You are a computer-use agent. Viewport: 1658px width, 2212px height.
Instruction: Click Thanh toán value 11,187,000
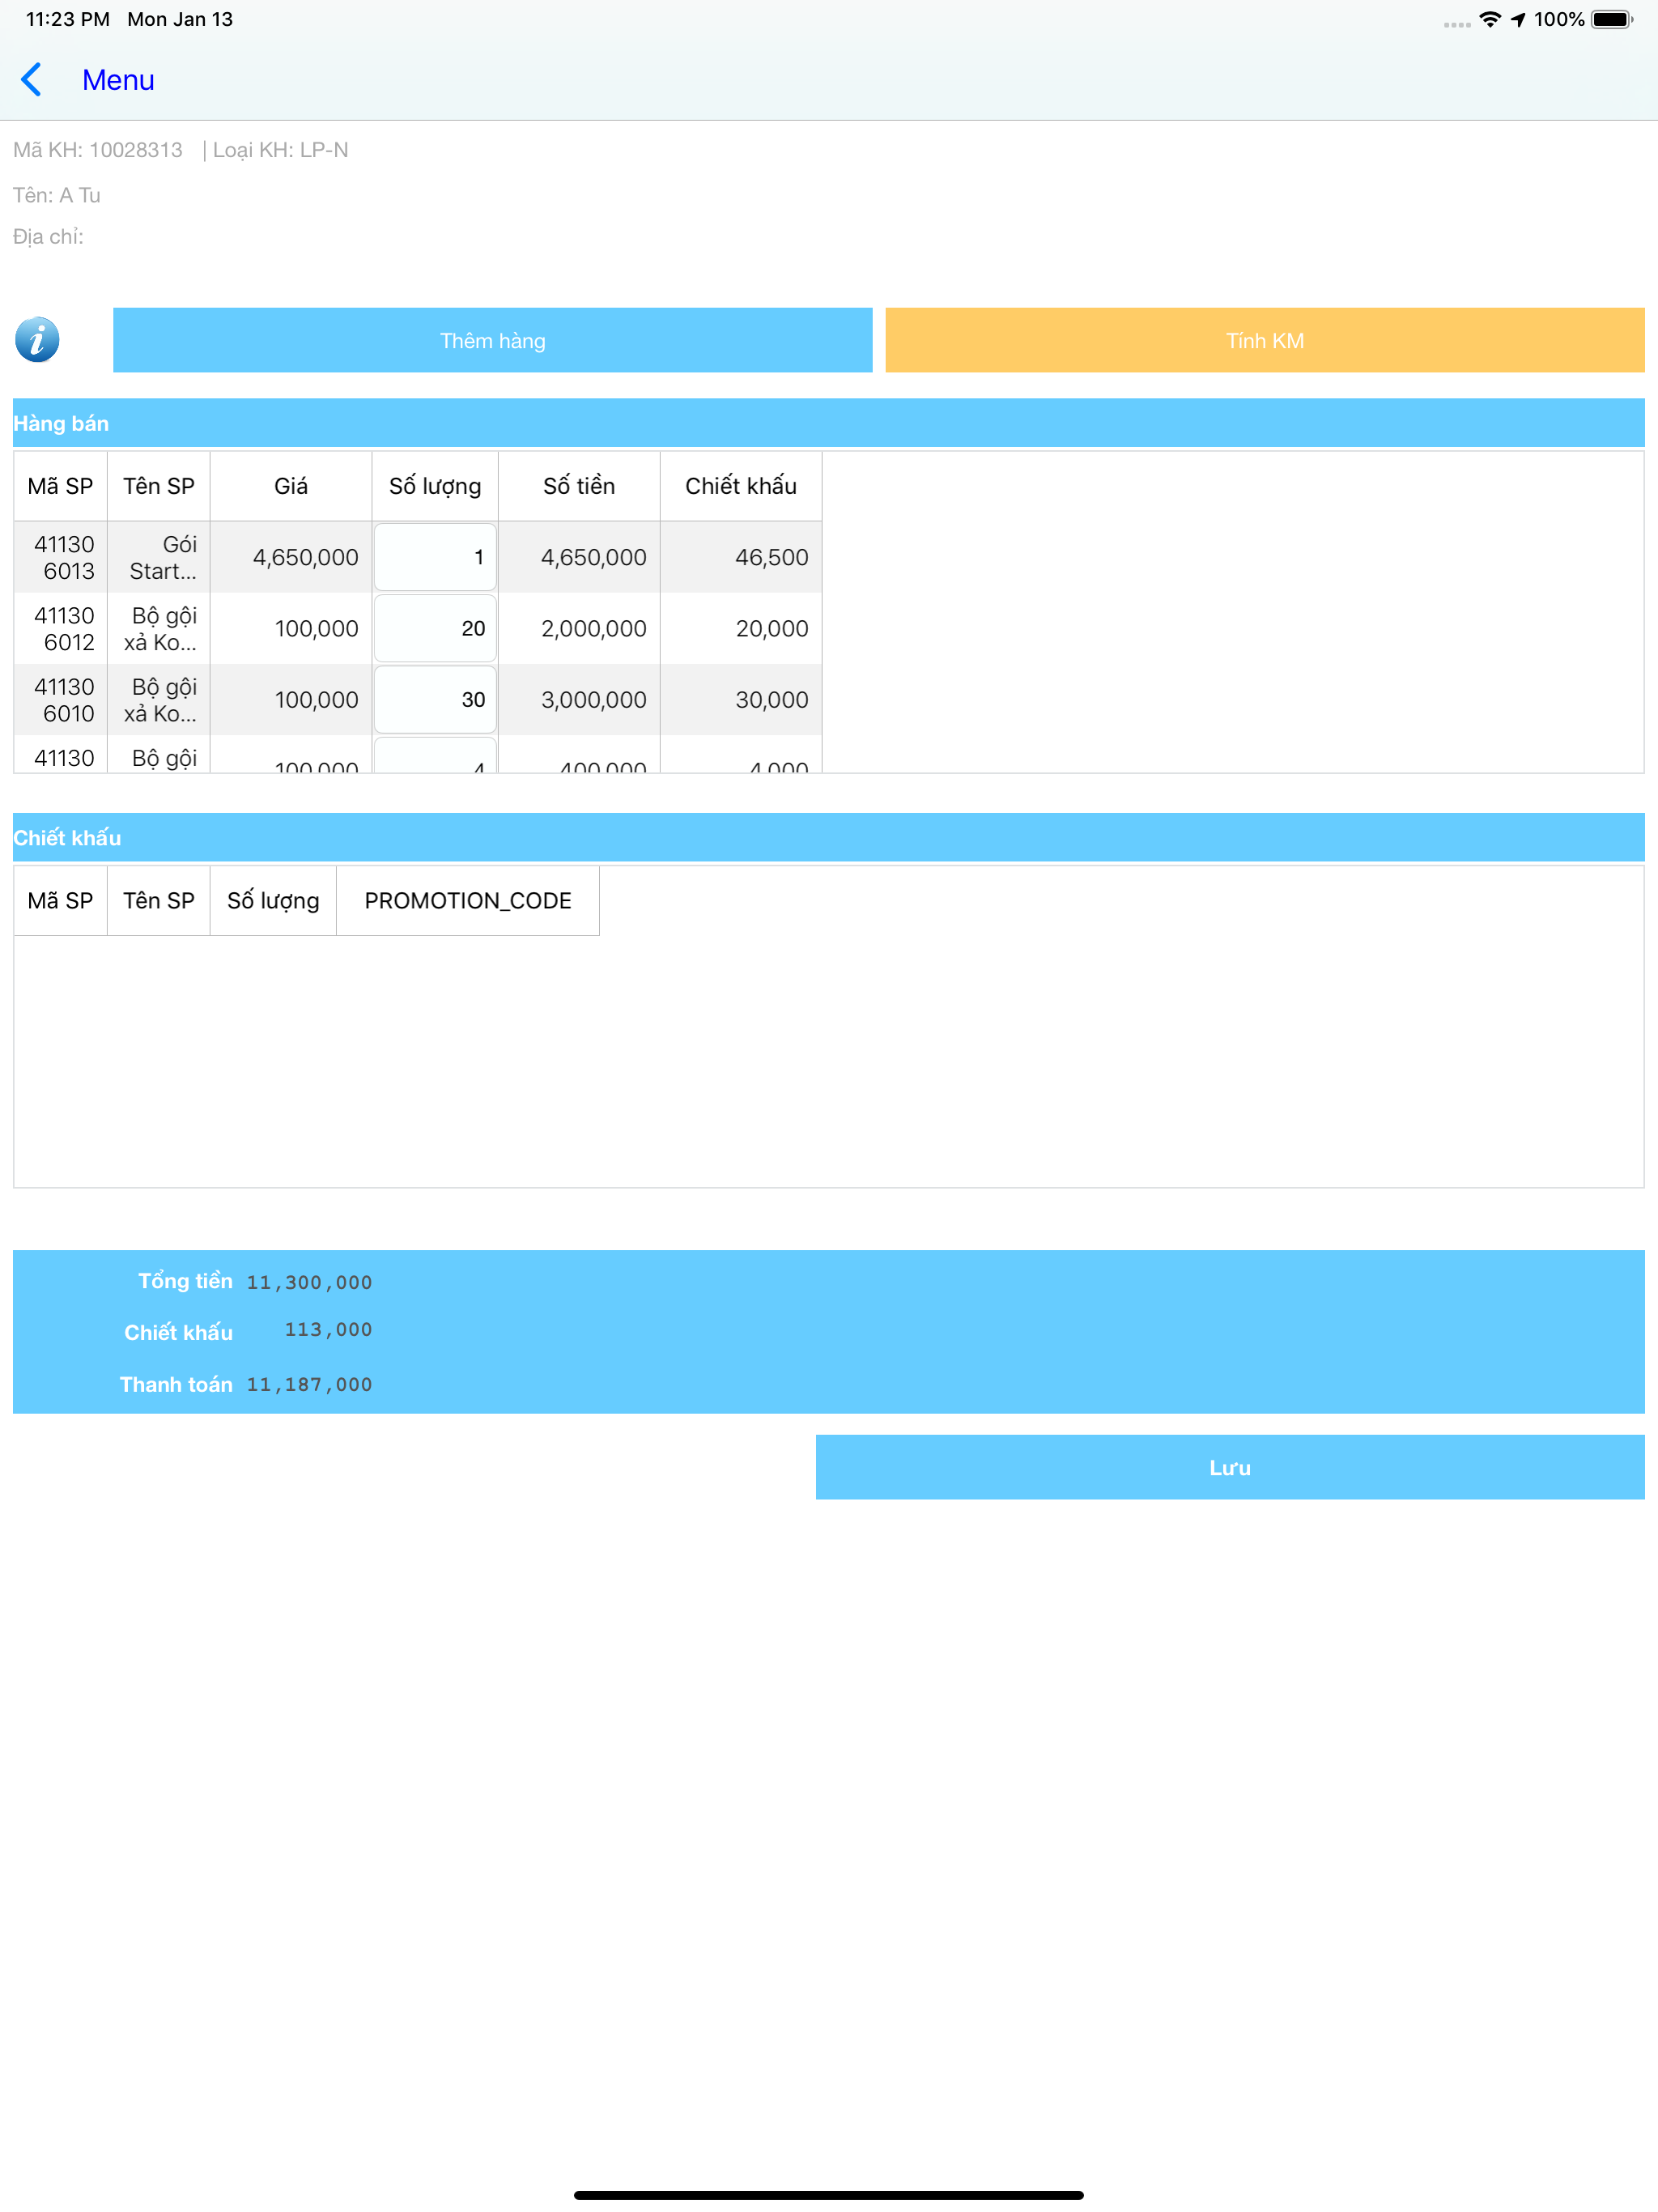[x=309, y=1385]
